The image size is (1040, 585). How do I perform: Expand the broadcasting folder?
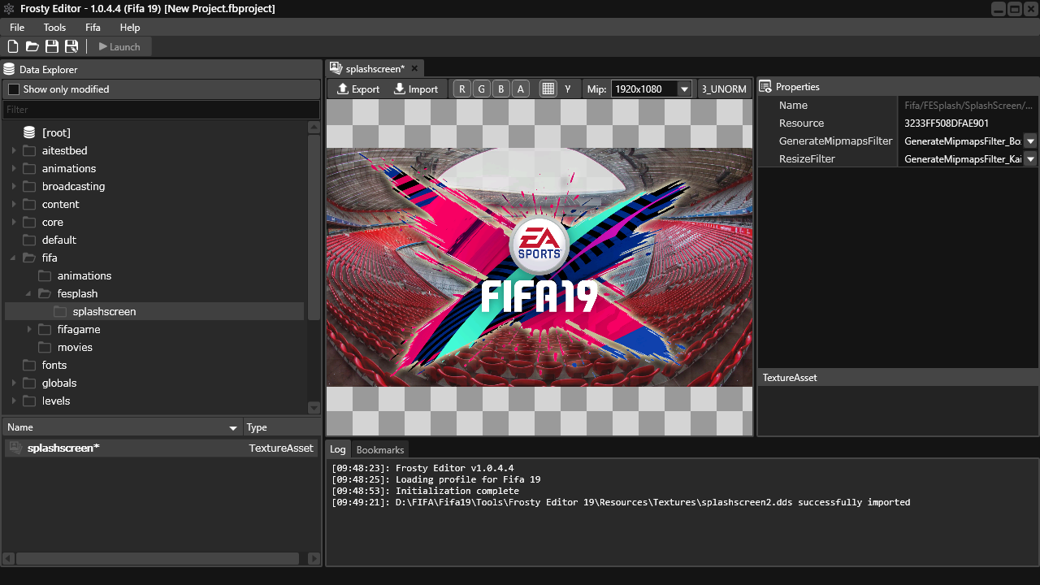click(13, 186)
